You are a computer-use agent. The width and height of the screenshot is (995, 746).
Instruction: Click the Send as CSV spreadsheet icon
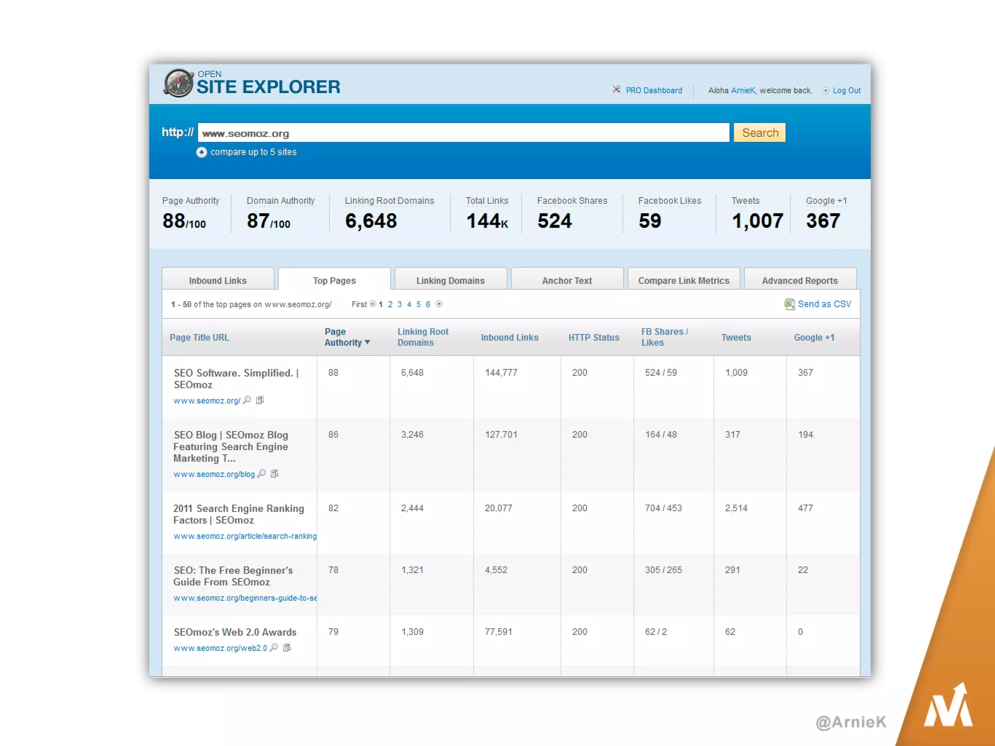[789, 304]
